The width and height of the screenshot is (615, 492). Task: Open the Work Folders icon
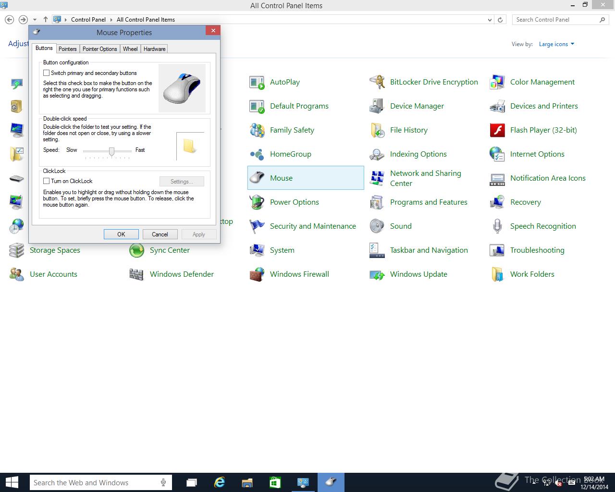click(497, 274)
